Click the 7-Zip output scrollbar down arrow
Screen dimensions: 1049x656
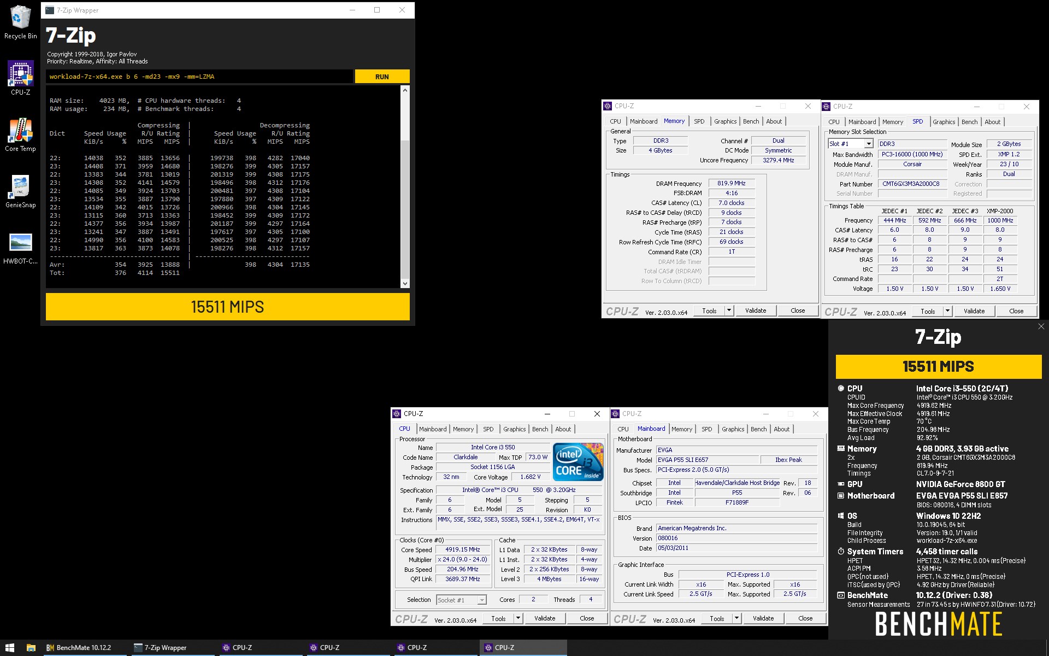[405, 283]
